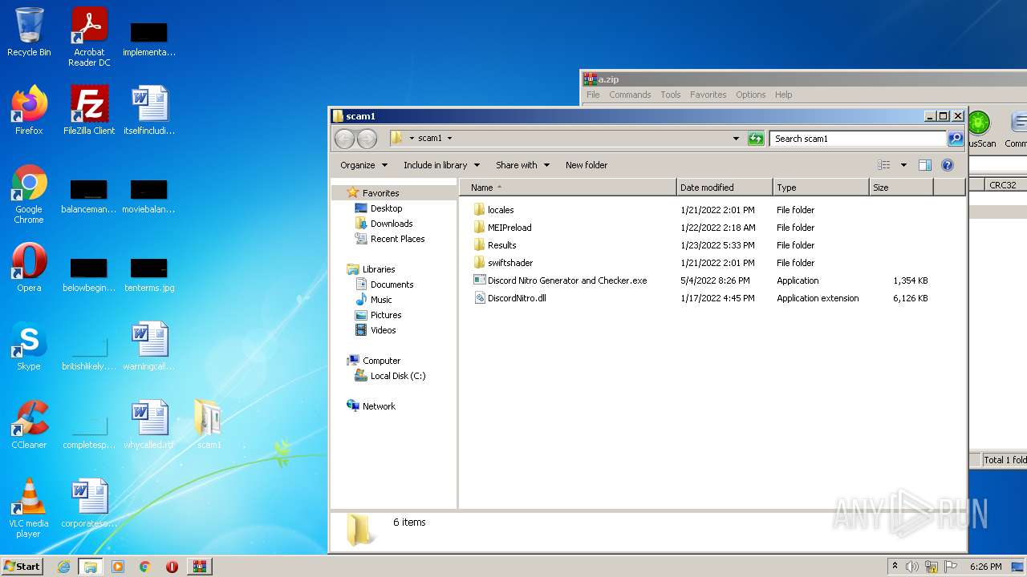Sort by Date modified column

point(725,188)
